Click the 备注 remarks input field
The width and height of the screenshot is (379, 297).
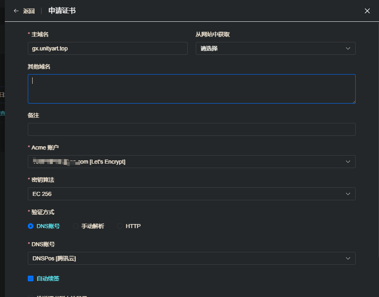click(191, 129)
